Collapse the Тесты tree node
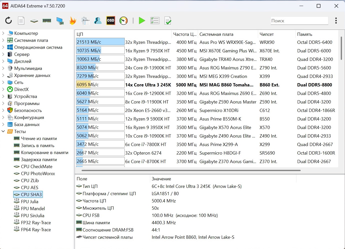Screen dimensions: 345x249 pyautogui.click(x=3, y=131)
